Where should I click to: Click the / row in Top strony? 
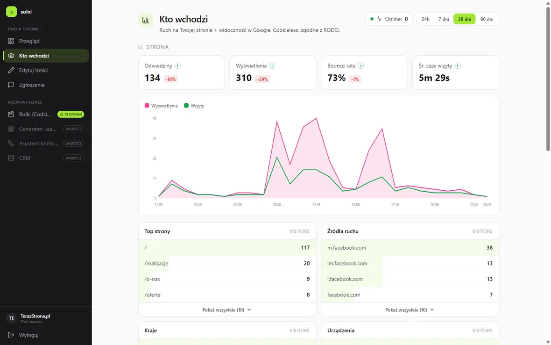click(x=227, y=248)
